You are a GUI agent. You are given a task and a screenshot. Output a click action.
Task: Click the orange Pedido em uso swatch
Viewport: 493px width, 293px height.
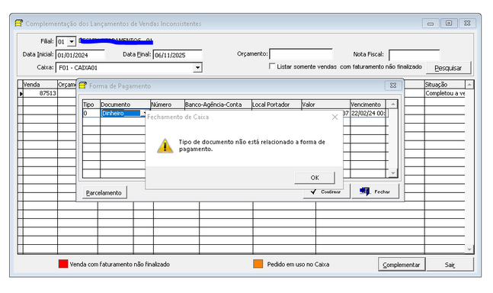pyautogui.click(x=258, y=264)
